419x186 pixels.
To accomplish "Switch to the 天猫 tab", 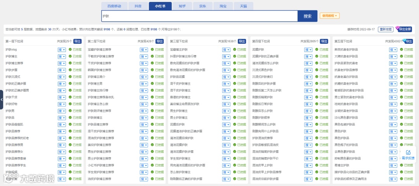I will coord(243,6).
